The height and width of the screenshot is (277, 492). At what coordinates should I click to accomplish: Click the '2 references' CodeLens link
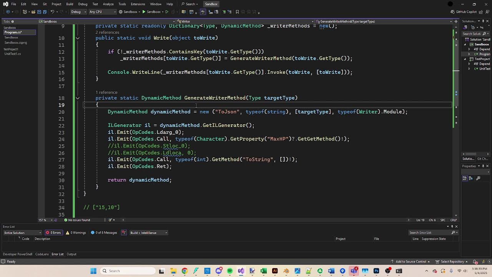(x=107, y=32)
